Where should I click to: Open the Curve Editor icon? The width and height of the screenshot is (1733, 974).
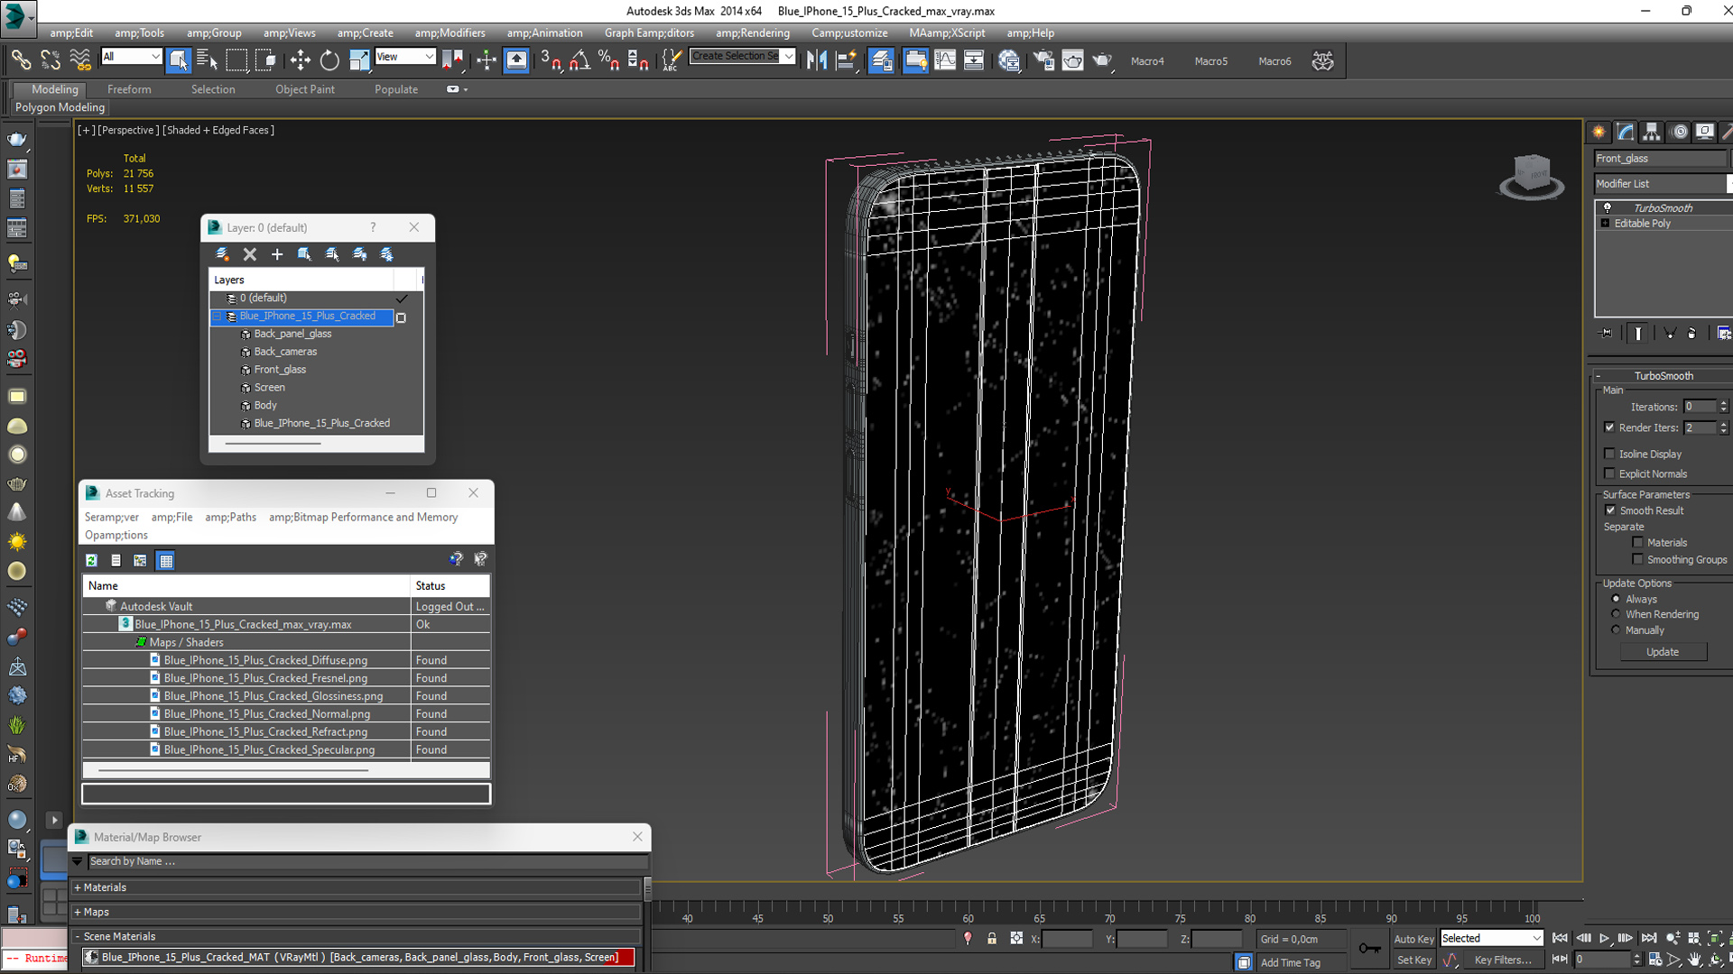(x=945, y=60)
